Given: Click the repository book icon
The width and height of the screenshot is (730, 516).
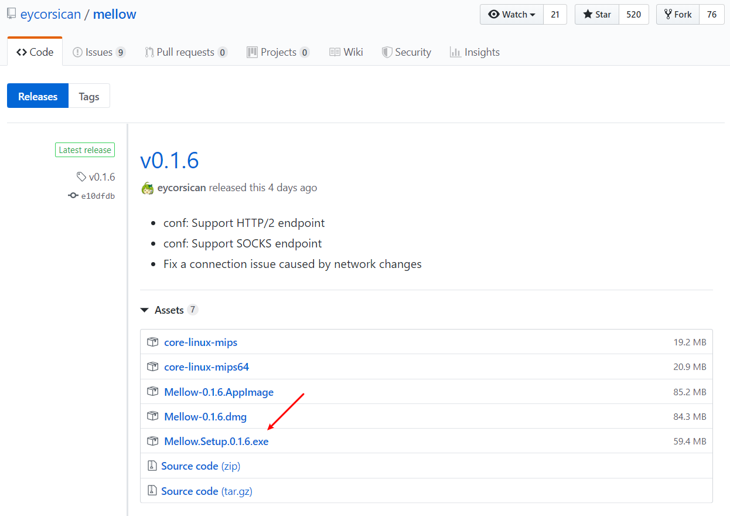Looking at the screenshot, I should (11, 14).
